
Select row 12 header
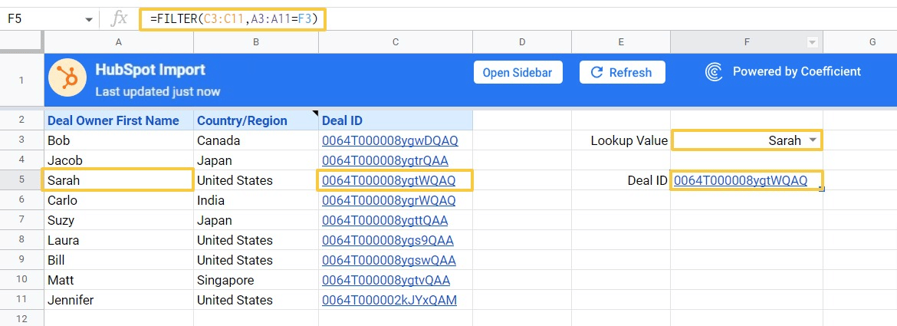coord(21,318)
